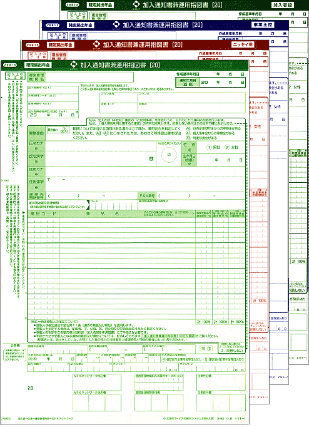This screenshot has height=427, width=309.
Task: Click the oval form-number badge on the front green form
Action: 10,65
